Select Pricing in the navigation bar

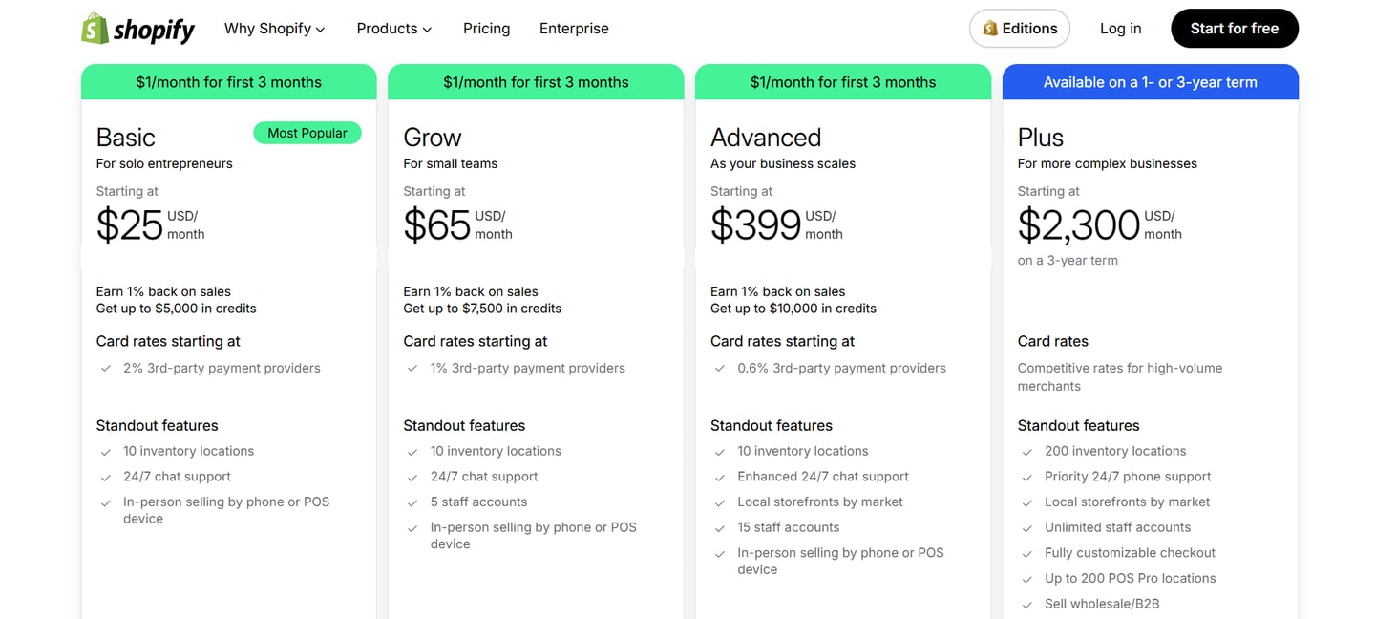pyautogui.click(x=486, y=28)
